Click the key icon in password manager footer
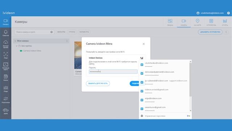This screenshot has width=232, height=131. tap(188, 116)
